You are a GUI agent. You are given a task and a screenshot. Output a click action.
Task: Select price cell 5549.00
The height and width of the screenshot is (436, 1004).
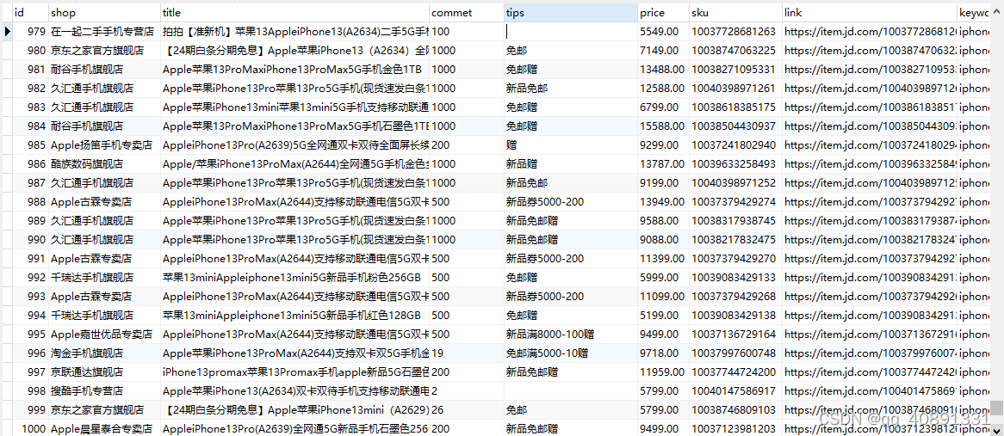663,31
